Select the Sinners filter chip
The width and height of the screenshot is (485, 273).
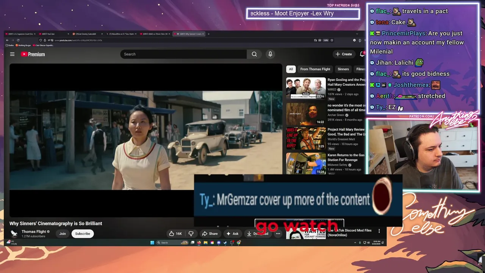coord(343,69)
